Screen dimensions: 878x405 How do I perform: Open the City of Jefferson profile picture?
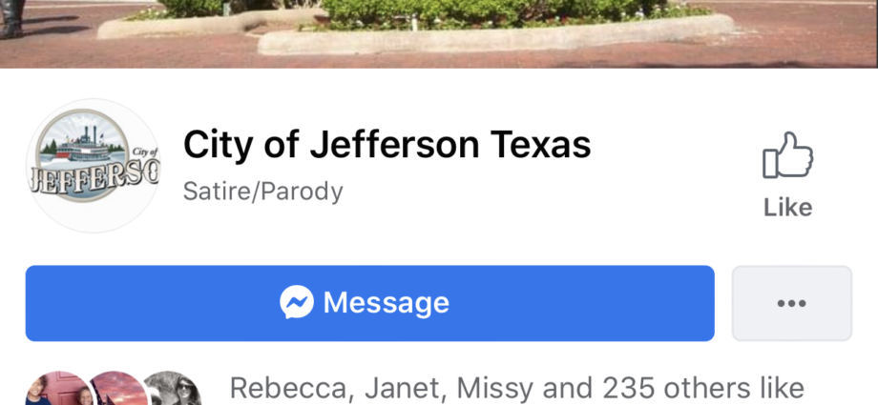[x=94, y=166]
